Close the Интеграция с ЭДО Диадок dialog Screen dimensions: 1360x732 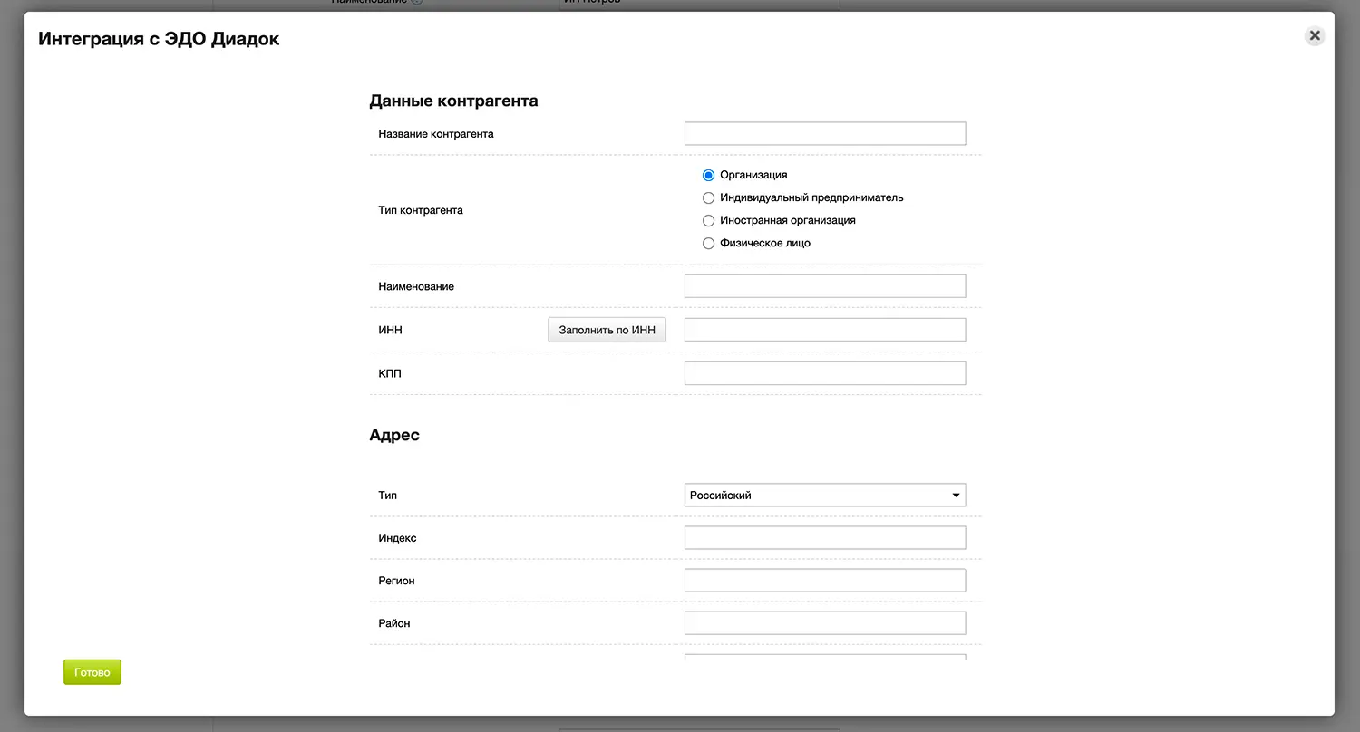(1314, 36)
